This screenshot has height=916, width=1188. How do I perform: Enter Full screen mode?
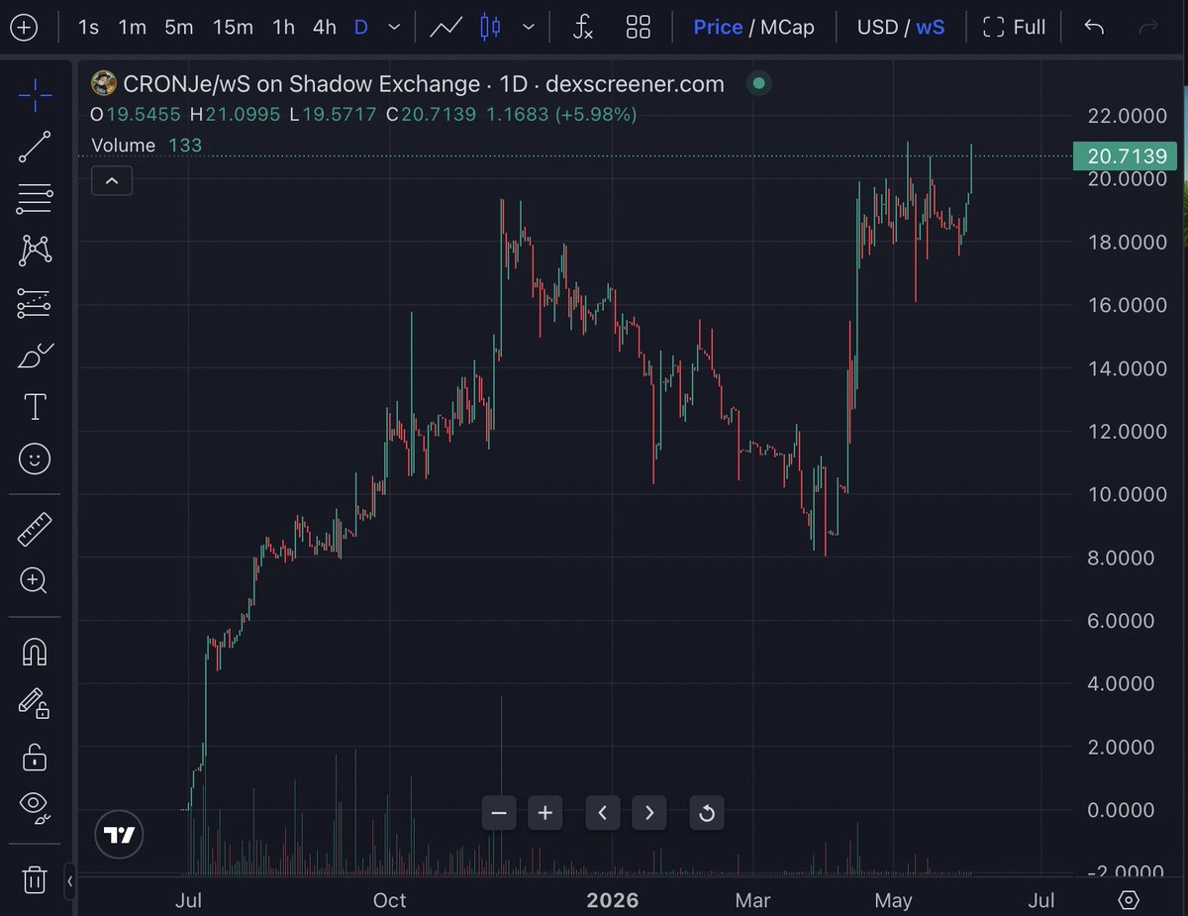click(1014, 28)
